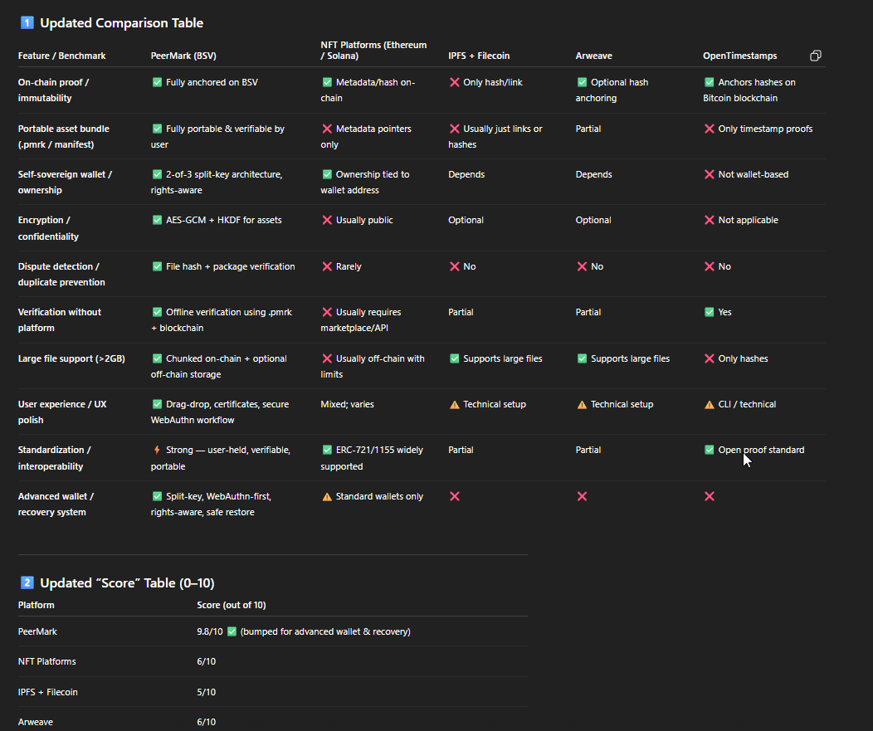873x731 pixels.
Task: Click green check next to 9.8/10 score
Action: [x=232, y=632]
